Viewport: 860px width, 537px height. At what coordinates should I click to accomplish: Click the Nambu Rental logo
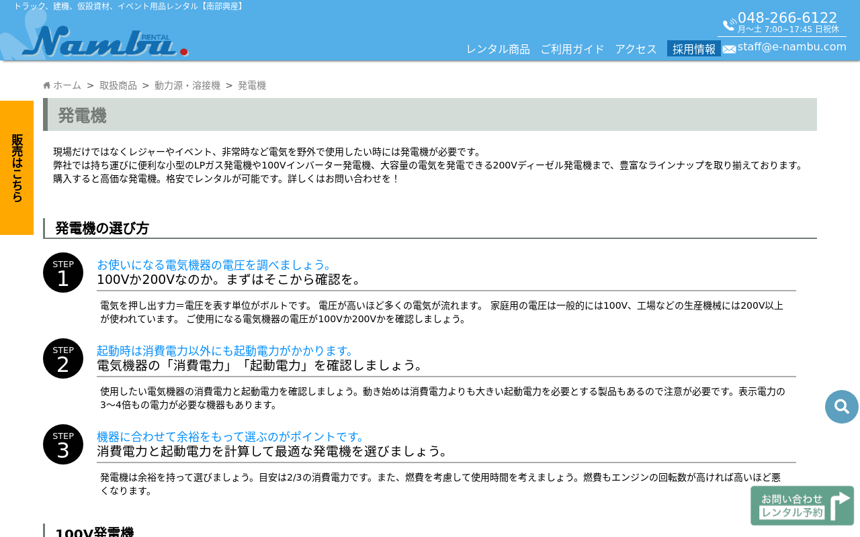tap(105, 41)
